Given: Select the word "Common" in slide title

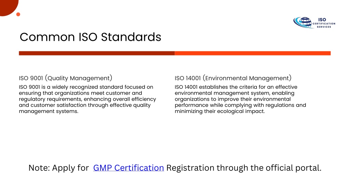Looking at the screenshot, I should 47,37.
